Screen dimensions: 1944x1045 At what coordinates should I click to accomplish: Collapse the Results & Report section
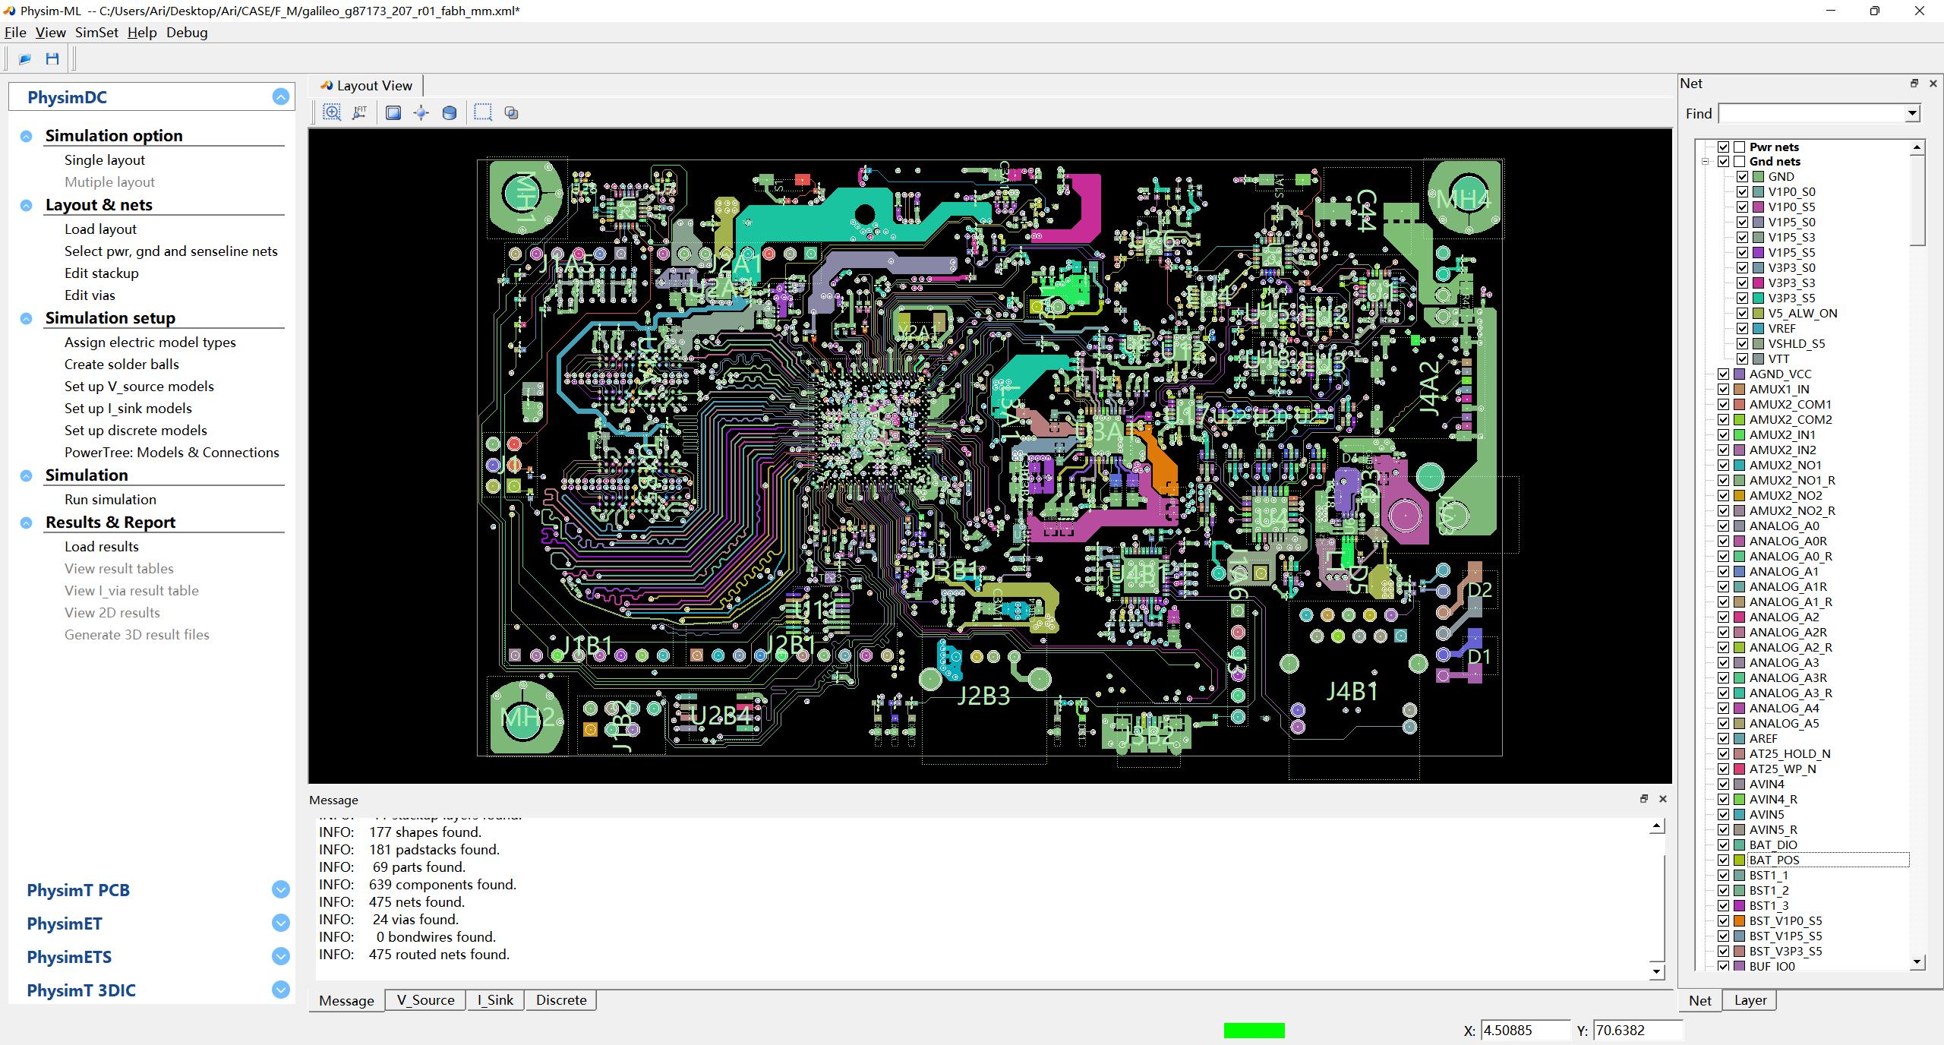[27, 523]
